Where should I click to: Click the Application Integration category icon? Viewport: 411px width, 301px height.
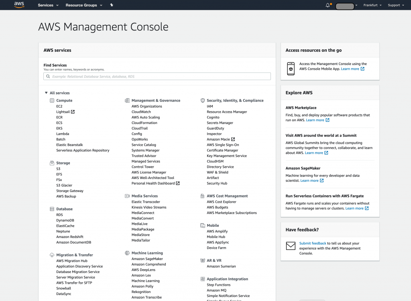pos(203,279)
